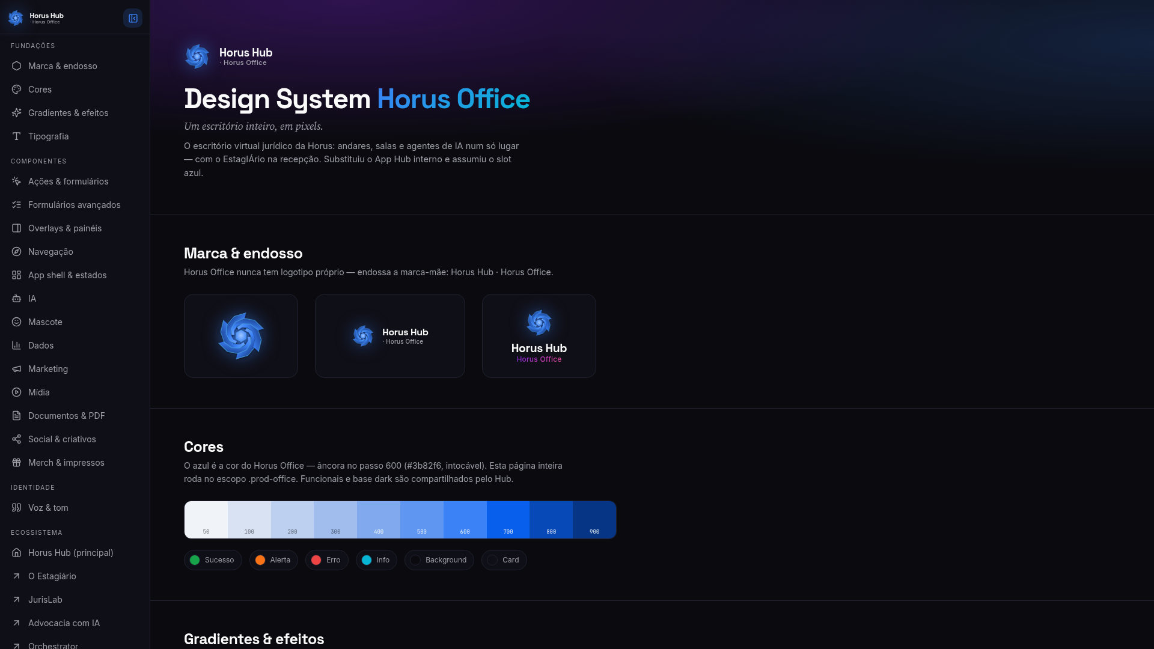Image resolution: width=1154 pixels, height=649 pixels.
Task: Click the Sucesso green color chip
Action: click(213, 560)
